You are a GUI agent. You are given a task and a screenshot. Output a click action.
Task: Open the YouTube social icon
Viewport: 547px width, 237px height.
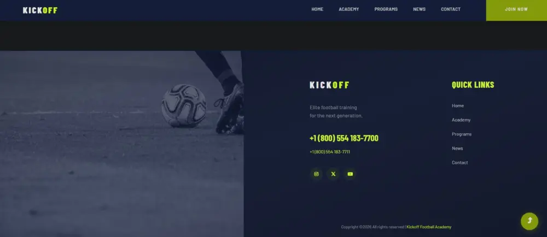(350, 174)
